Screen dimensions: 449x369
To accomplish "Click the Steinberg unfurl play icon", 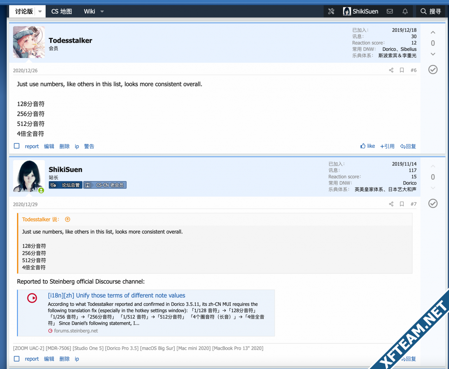I will pyautogui.click(x=32, y=298).
